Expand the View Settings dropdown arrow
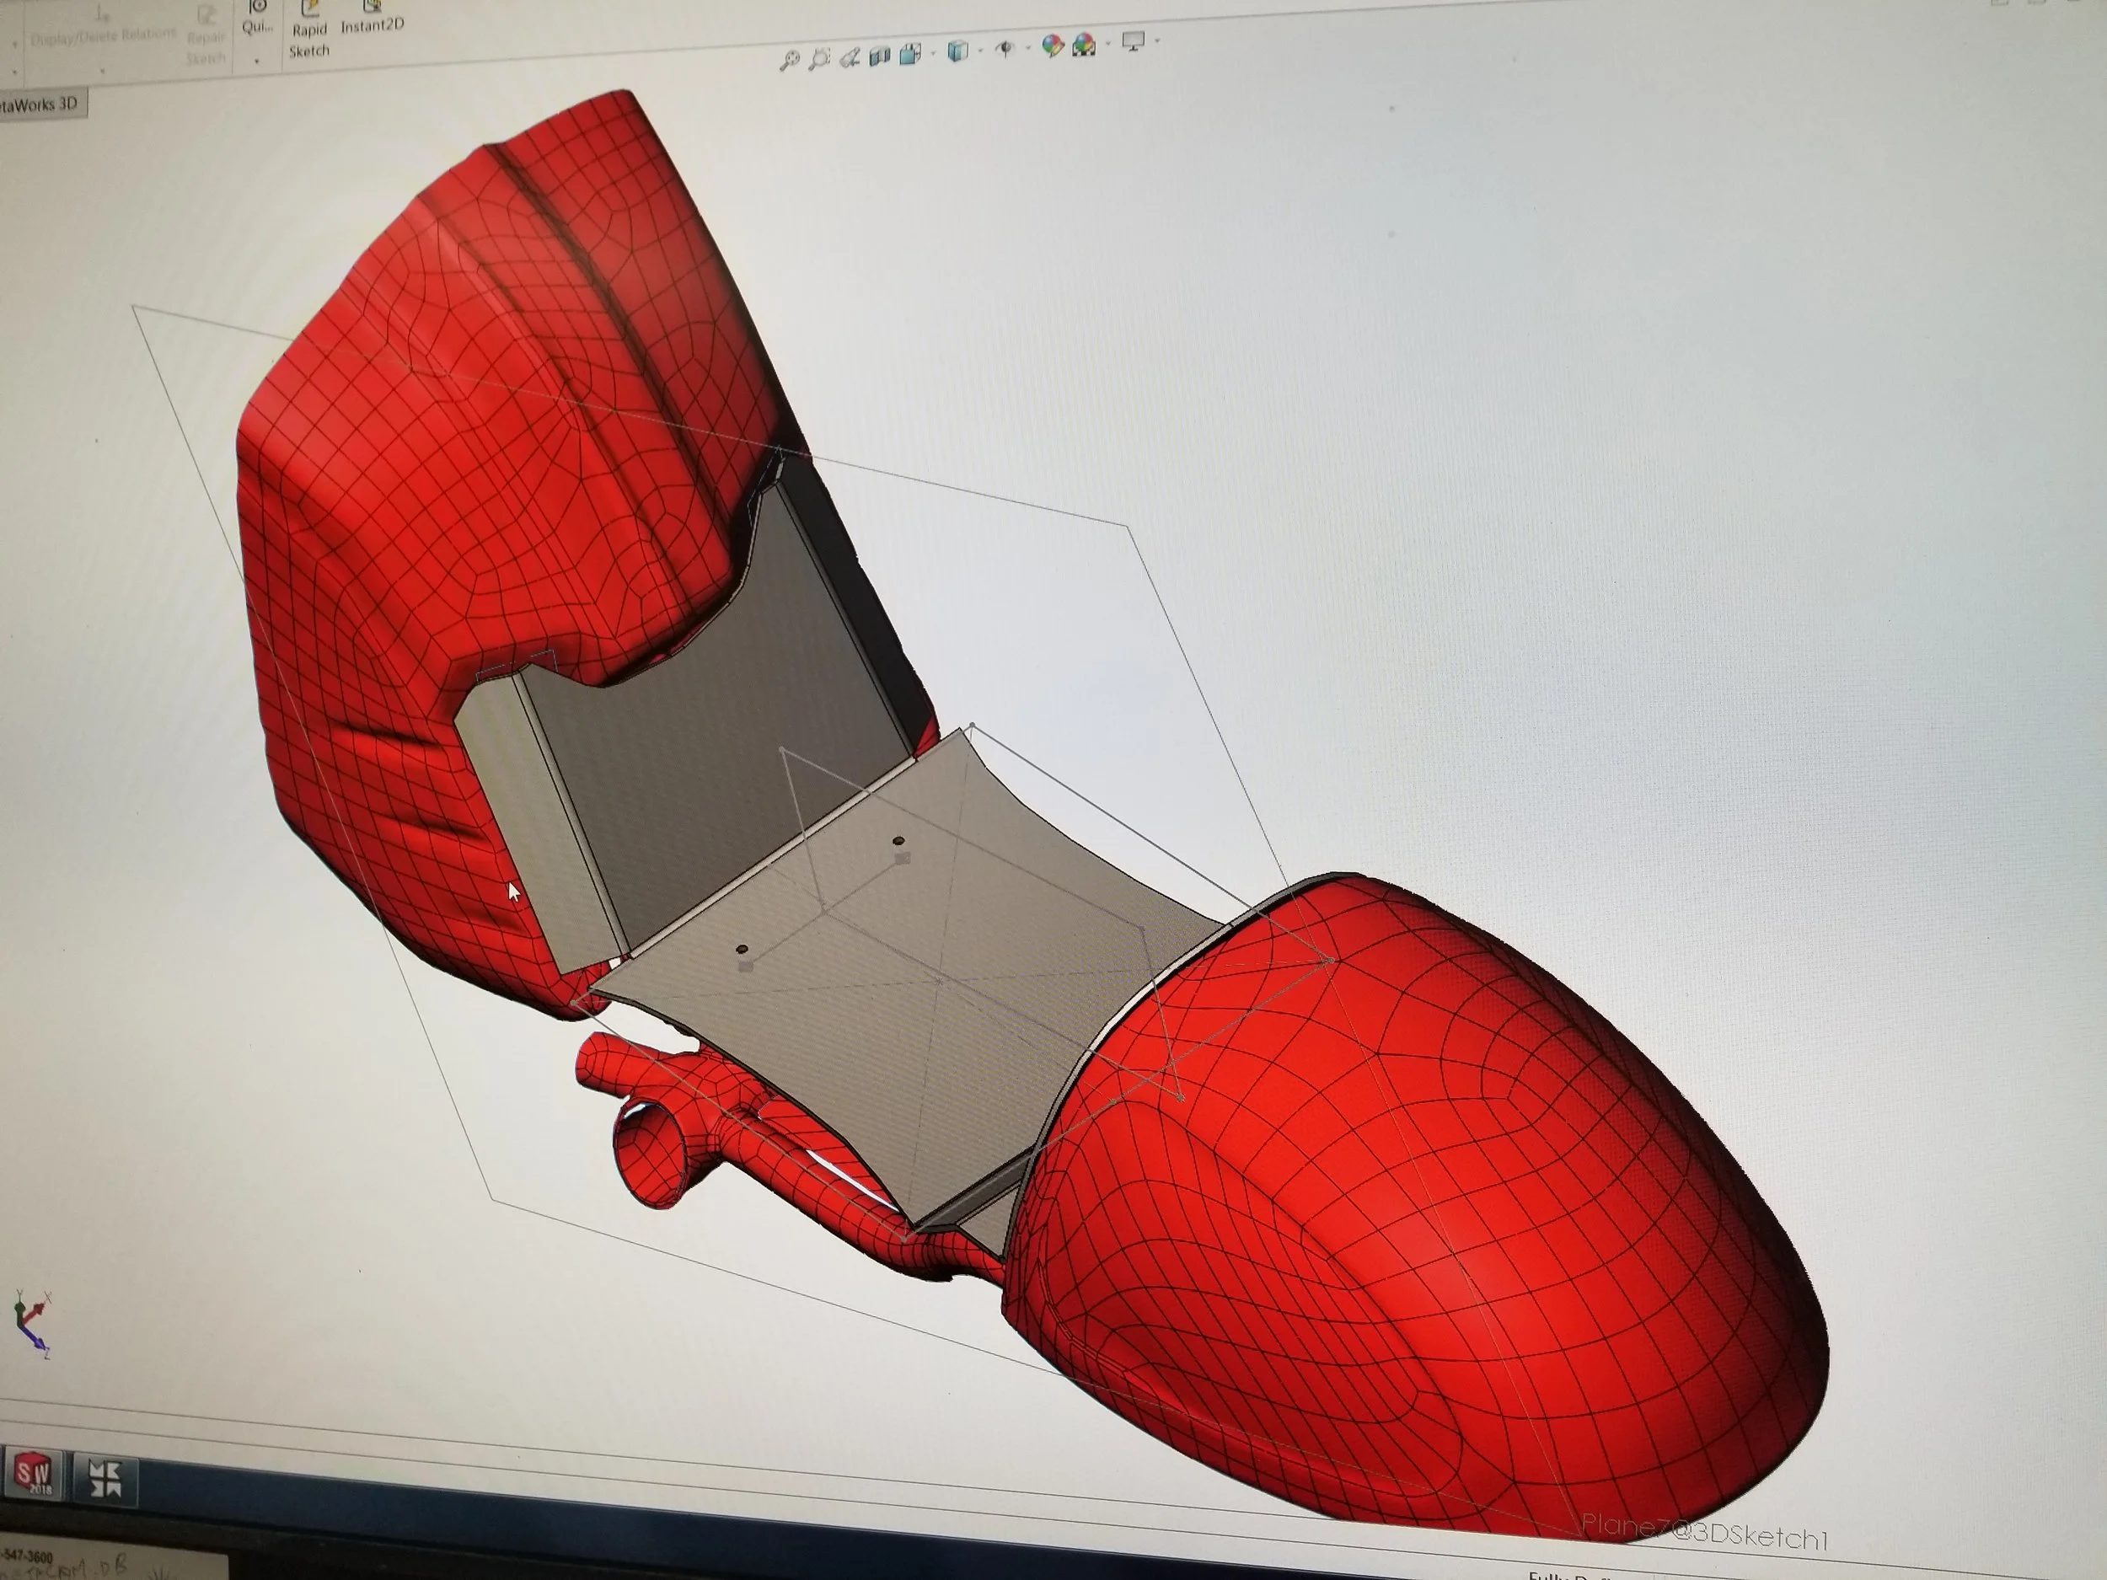The height and width of the screenshot is (1580, 2107). pyautogui.click(x=1156, y=41)
